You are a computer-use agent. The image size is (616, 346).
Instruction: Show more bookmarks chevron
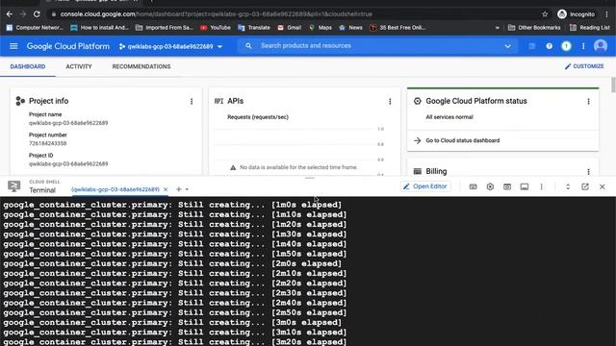[x=497, y=28]
